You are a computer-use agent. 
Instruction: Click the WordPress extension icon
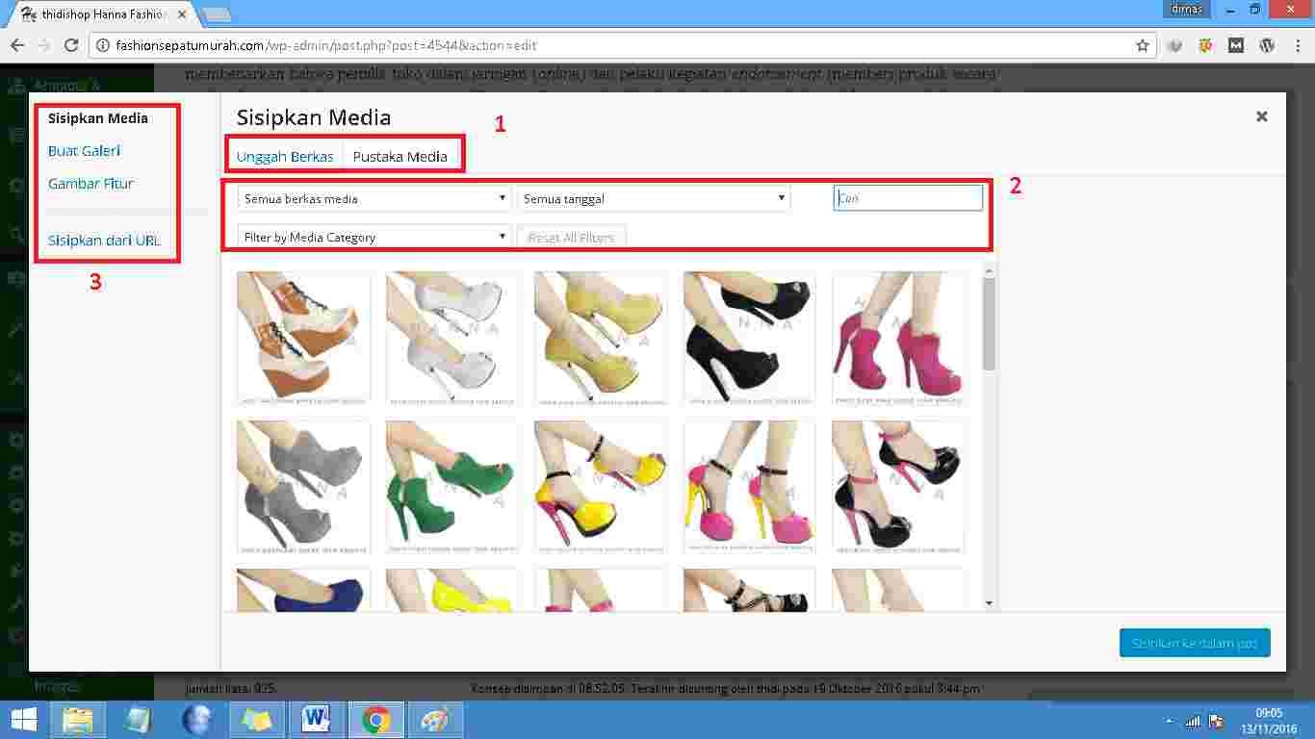[1267, 45]
